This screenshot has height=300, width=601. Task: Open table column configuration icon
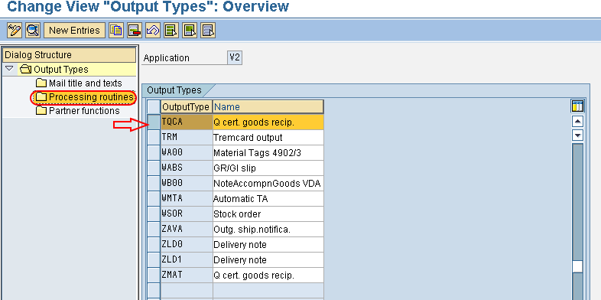[x=577, y=106]
